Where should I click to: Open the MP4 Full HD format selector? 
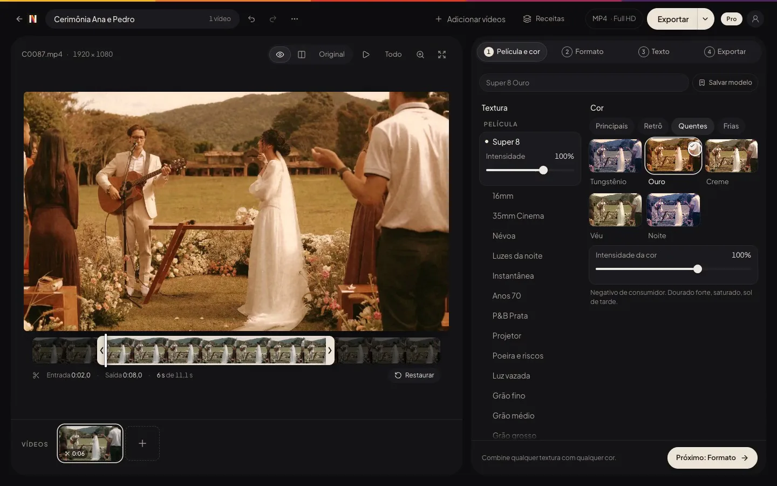614,19
